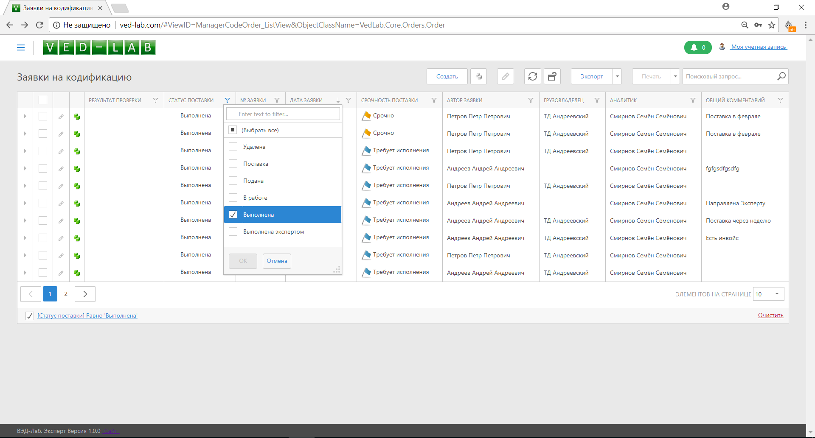Focus the Поисковый запрос search field
Viewport: 815px width, 438px height.
point(730,76)
